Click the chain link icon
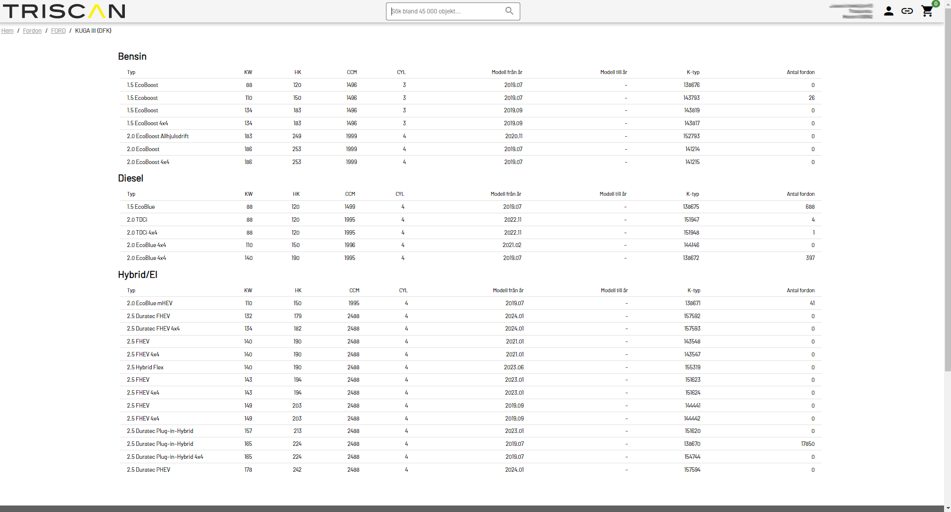This screenshot has width=951, height=512. (x=907, y=11)
